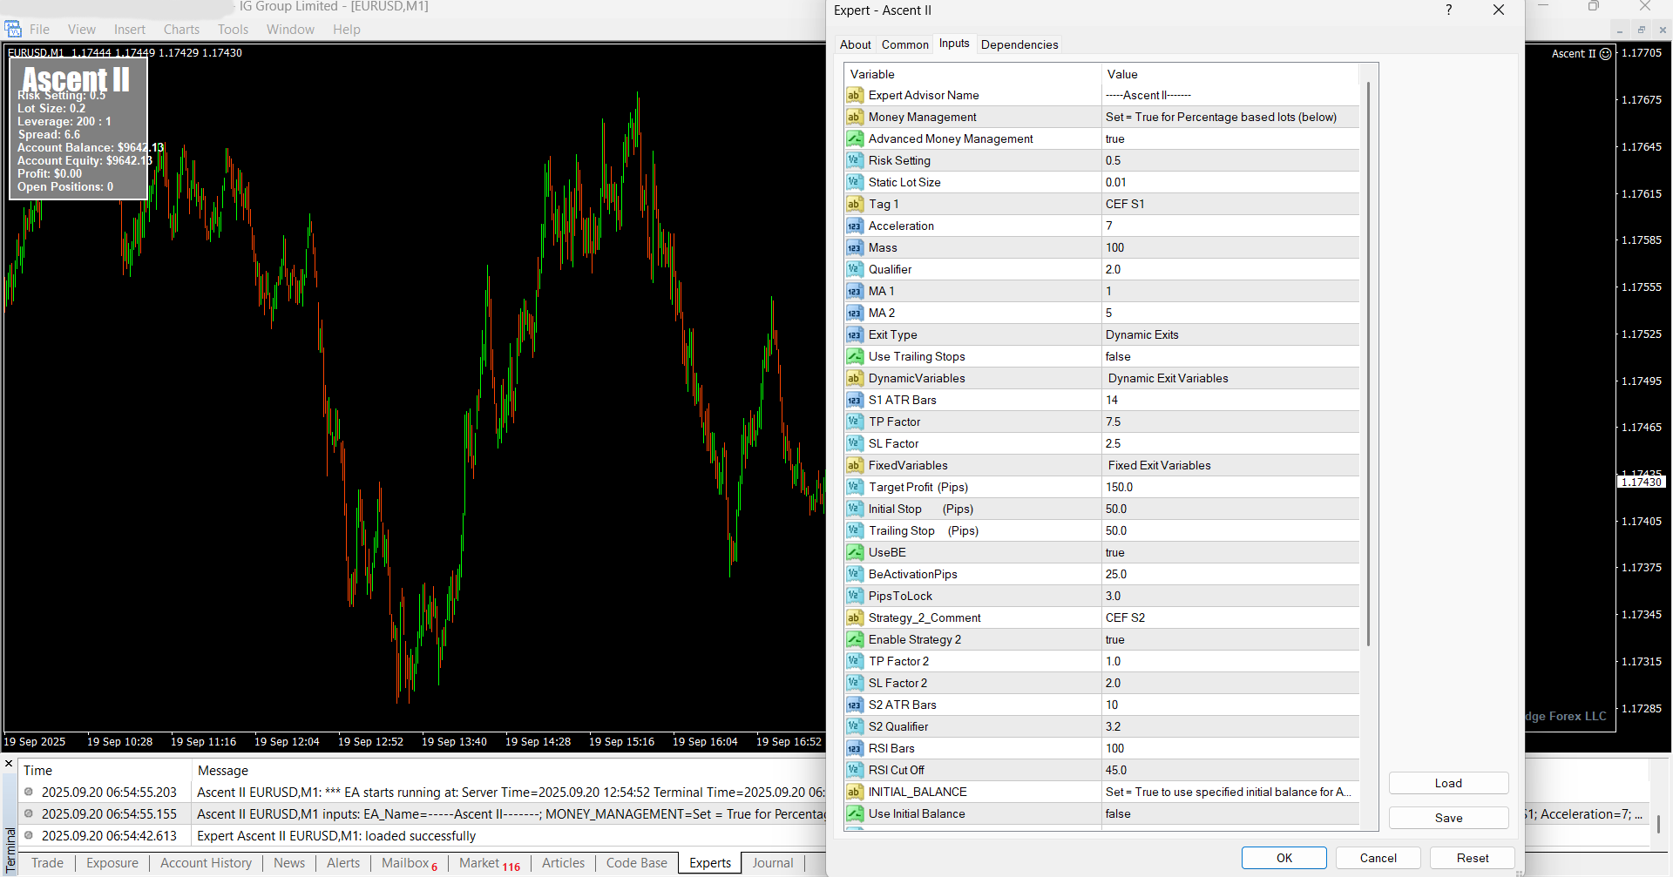The width and height of the screenshot is (1673, 877).
Task: Close the Terminal panel with the X
Action: pos(9,764)
